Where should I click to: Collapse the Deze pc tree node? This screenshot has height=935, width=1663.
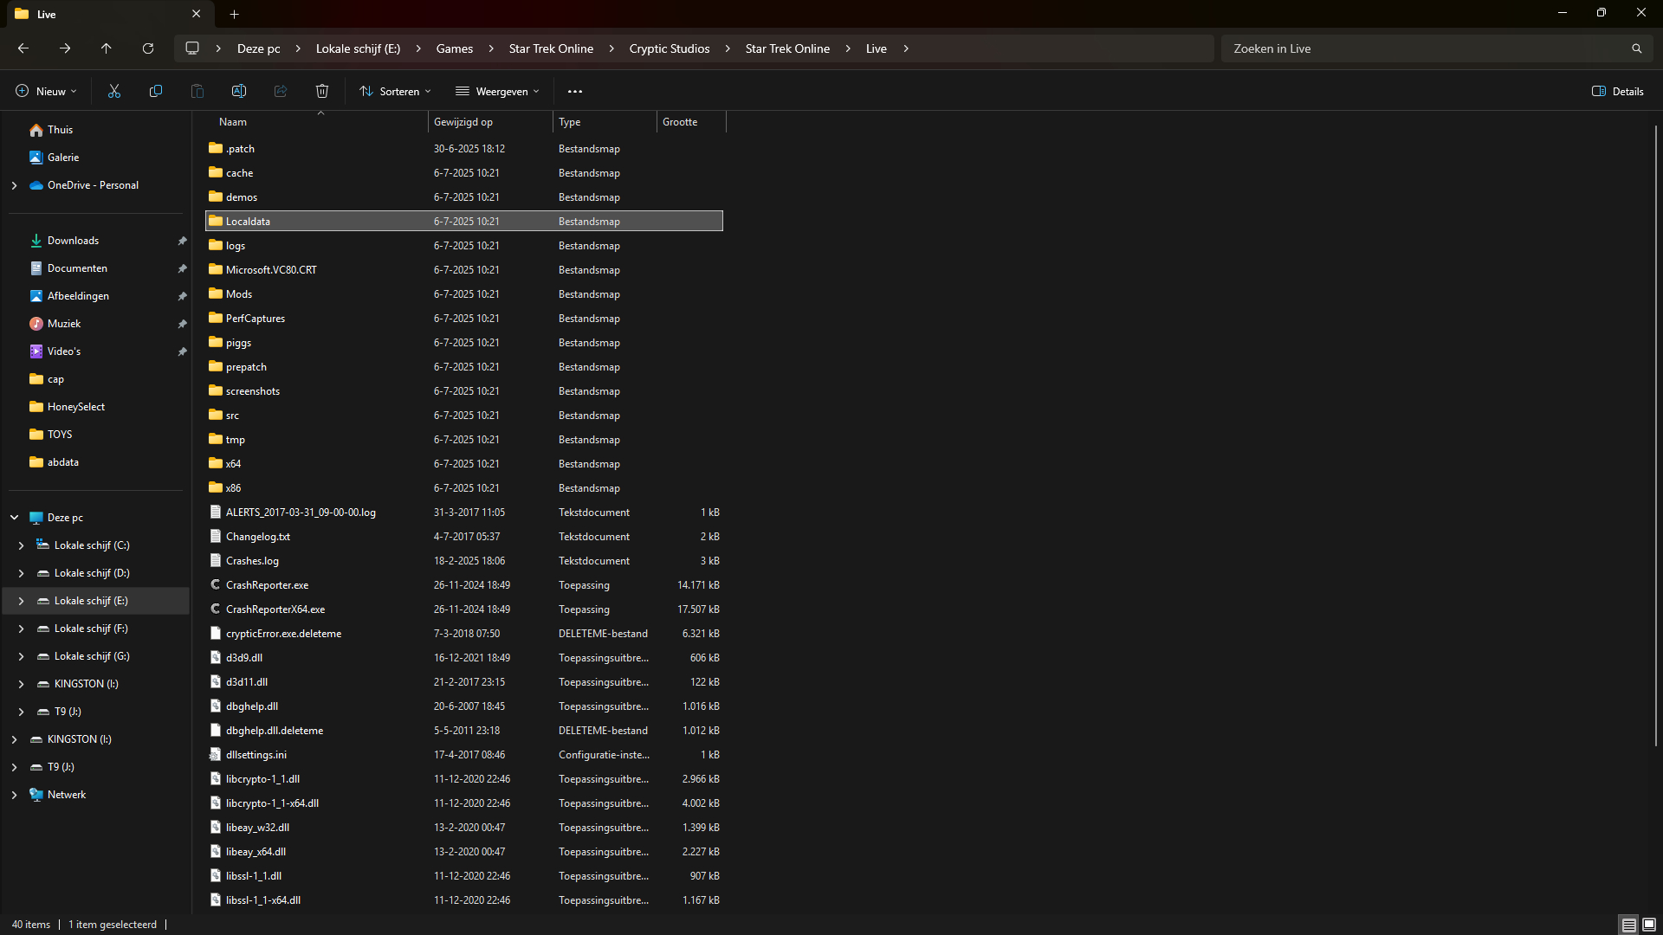[x=14, y=518]
